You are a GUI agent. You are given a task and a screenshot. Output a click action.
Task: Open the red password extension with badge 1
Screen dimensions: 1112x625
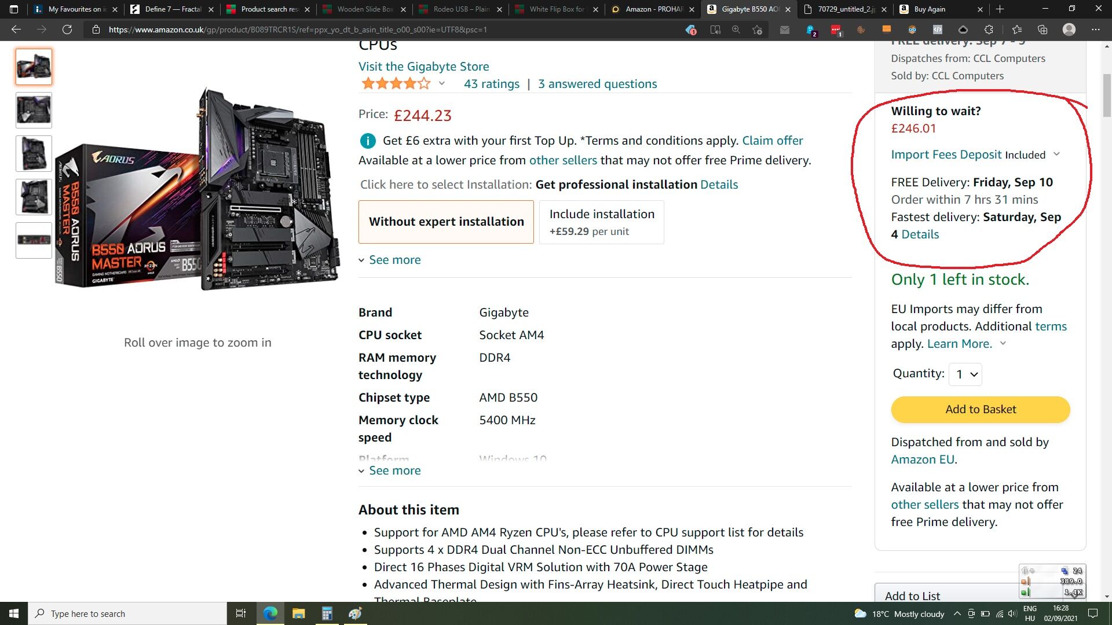tap(836, 30)
